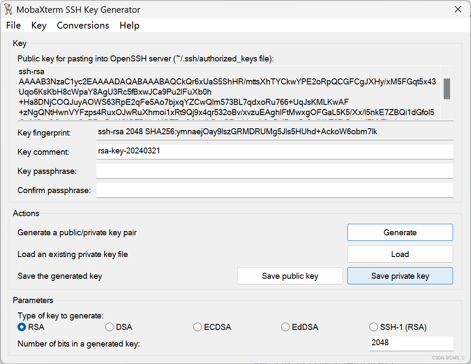Viewport: 471px width, 364px height.
Task: Open the Key menu
Action: [x=39, y=26]
